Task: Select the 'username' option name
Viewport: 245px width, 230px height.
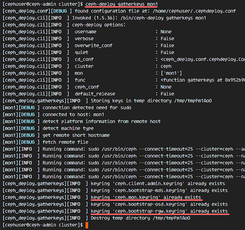Action: pyautogui.click(x=86, y=32)
